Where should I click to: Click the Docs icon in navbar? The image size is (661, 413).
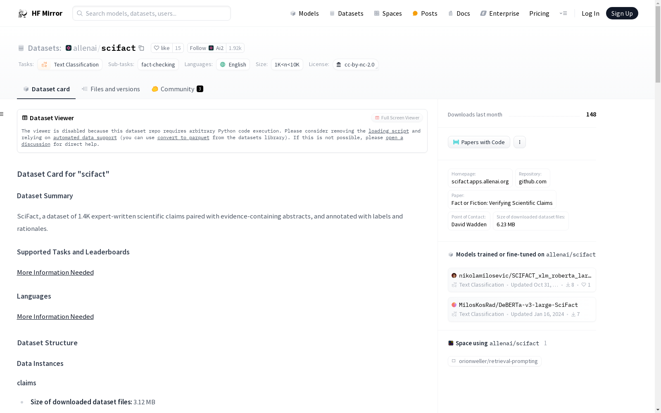451,13
